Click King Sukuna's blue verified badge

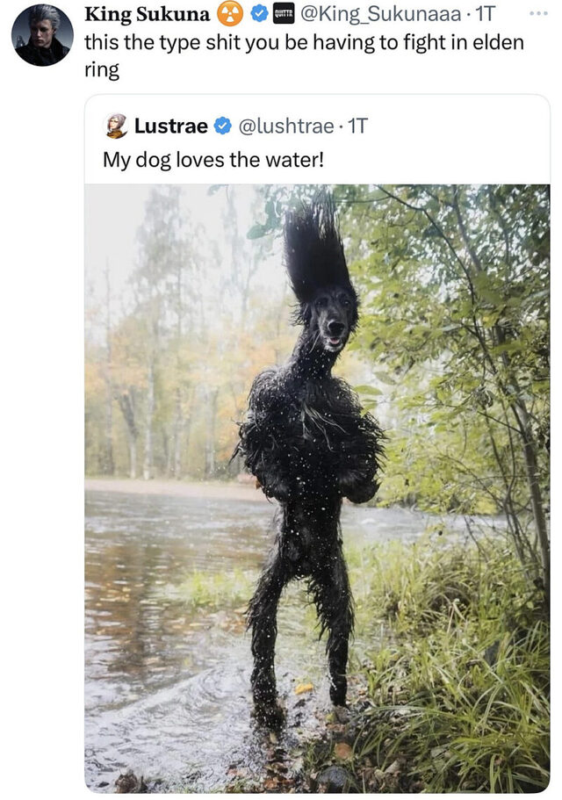click(x=259, y=13)
